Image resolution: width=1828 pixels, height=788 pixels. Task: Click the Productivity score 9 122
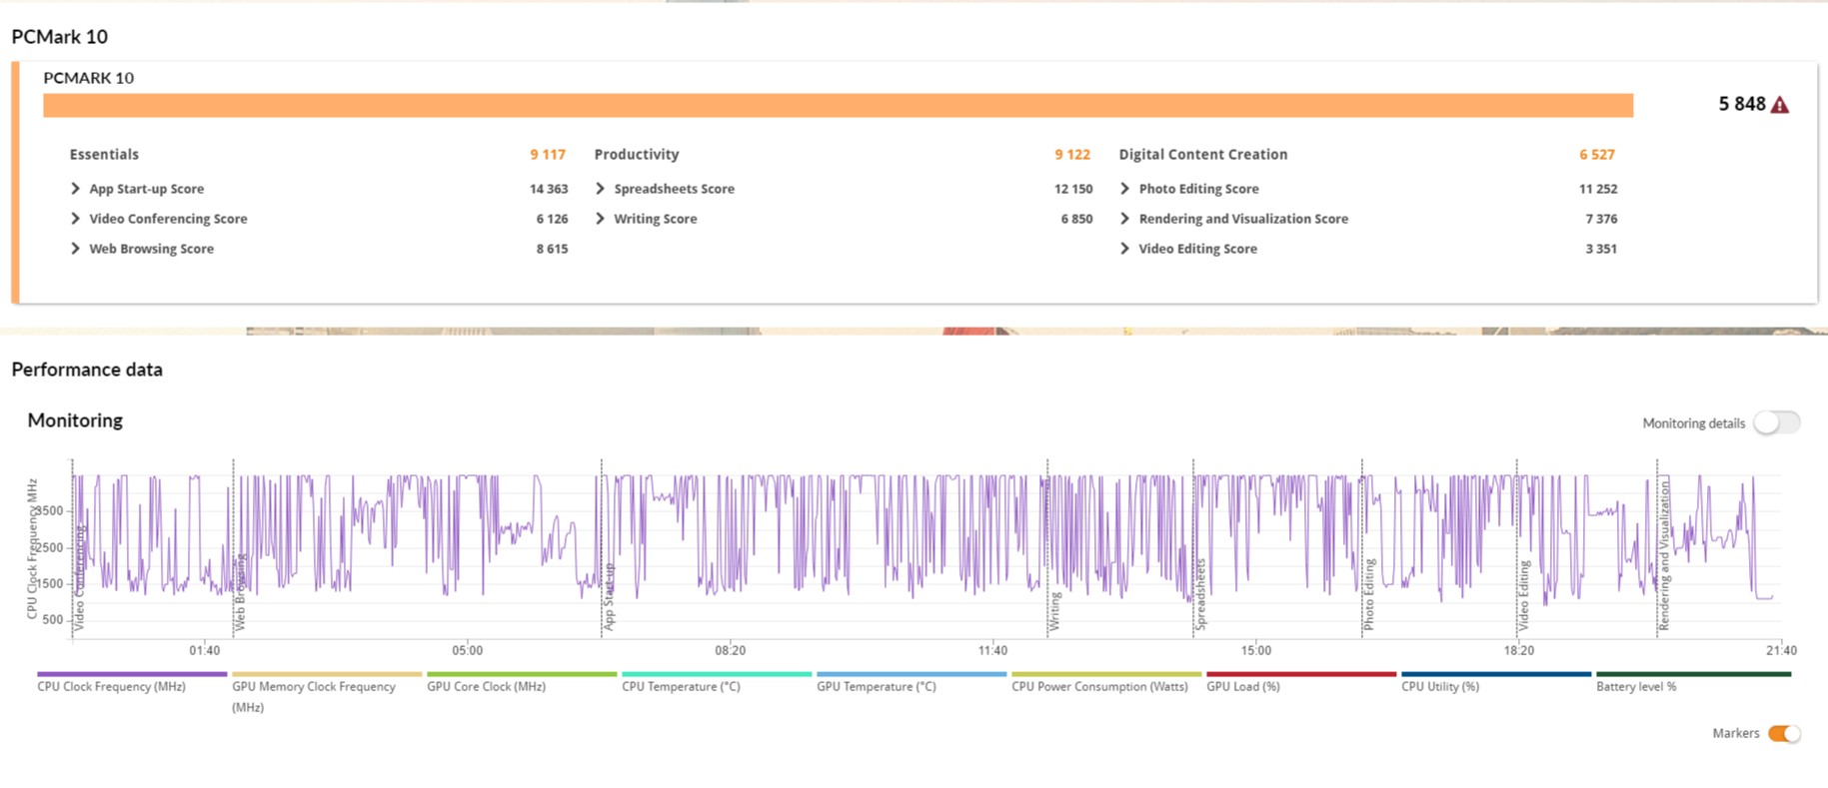(1072, 155)
